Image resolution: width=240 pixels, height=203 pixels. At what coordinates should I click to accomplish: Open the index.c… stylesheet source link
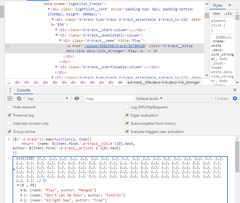coord(224,37)
